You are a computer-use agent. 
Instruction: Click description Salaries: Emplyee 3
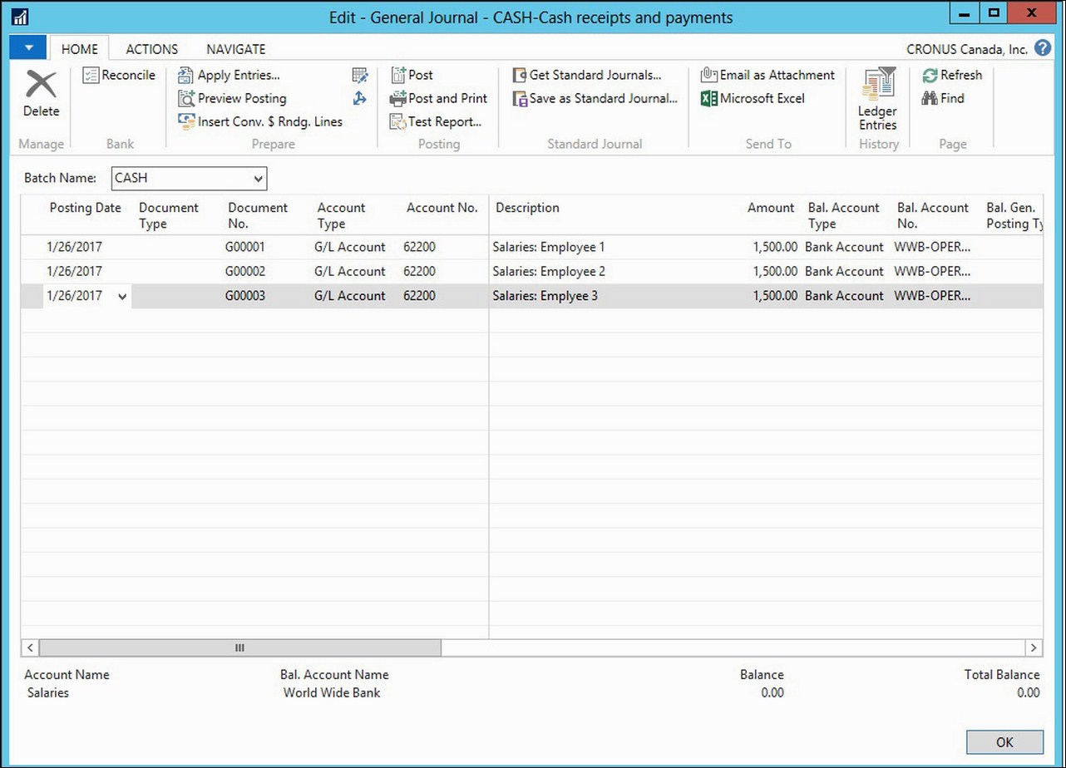click(x=545, y=296)
